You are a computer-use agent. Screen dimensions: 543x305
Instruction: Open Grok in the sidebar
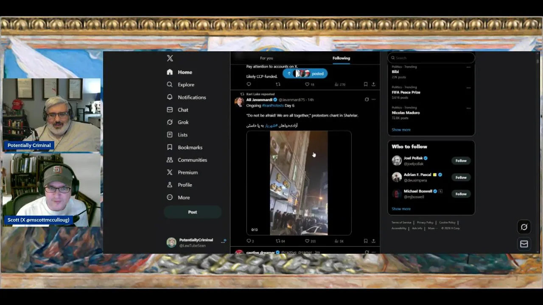pyautogui.click(x=177, y=122)
